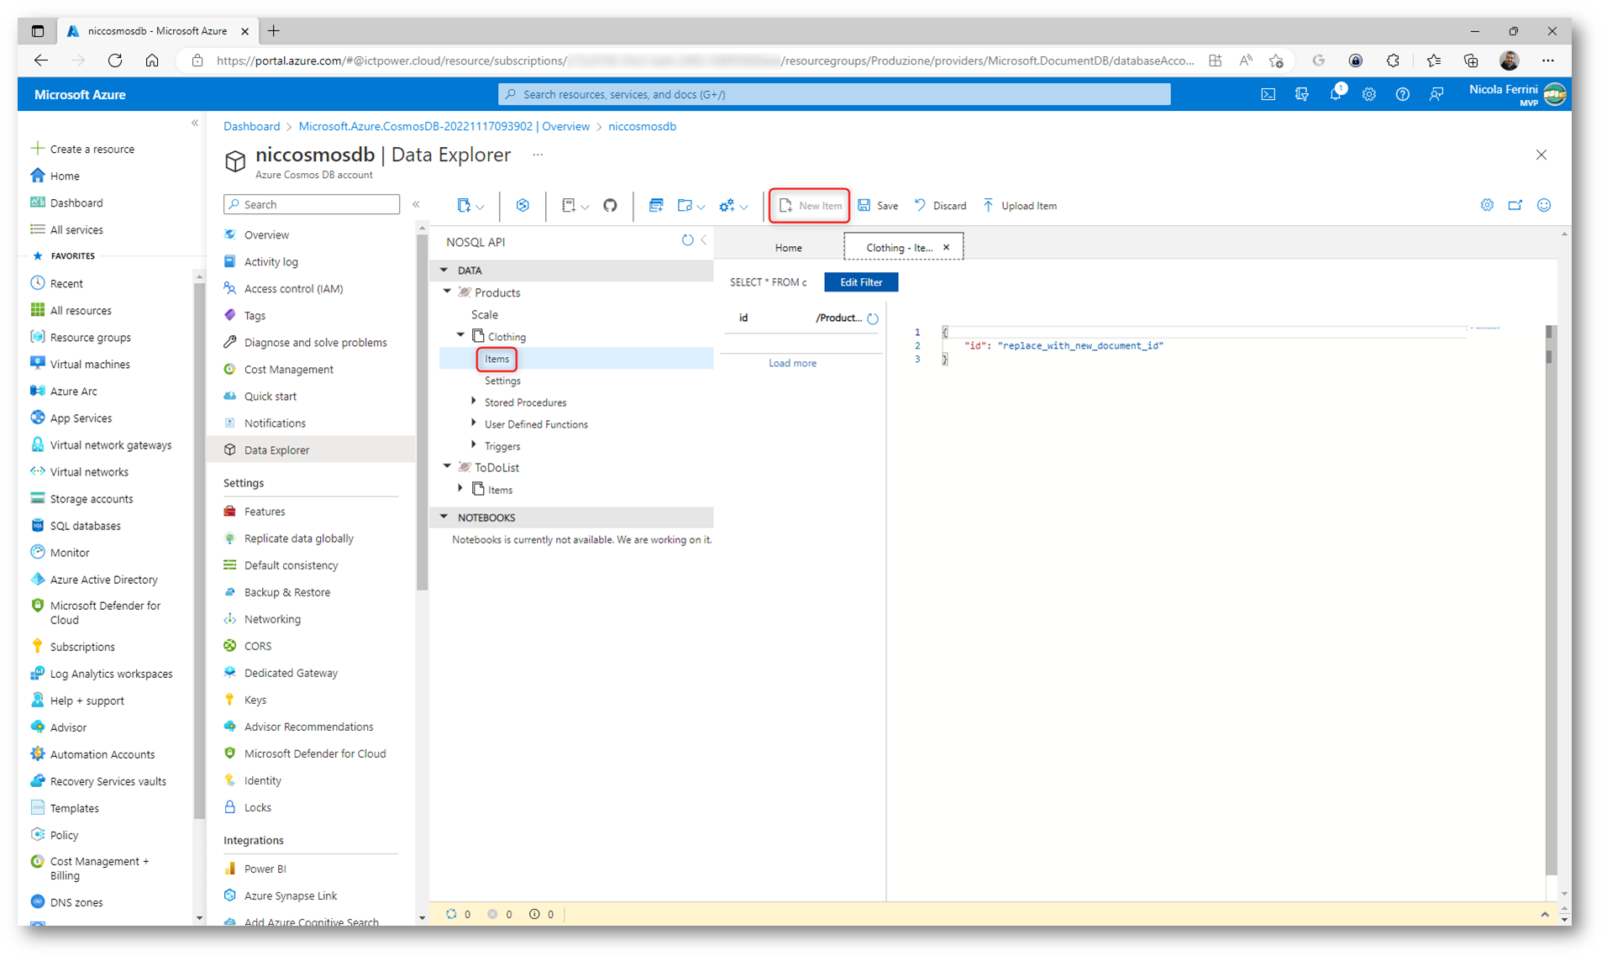The height and width of the screenshot is (961, 1607).
Task: Switch to the Home tab
Action: tap(787, 248)
